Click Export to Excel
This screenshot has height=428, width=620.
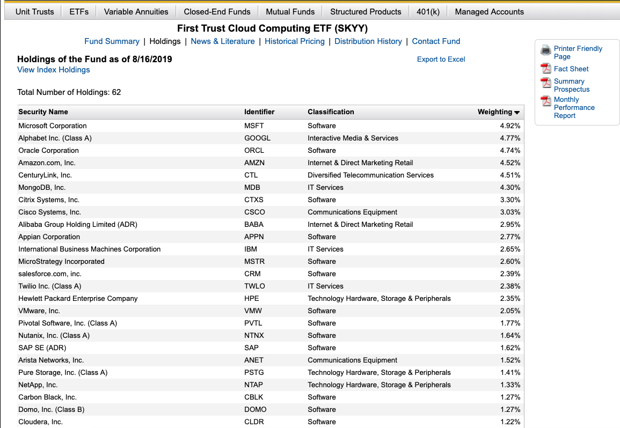tap(441, 60)
